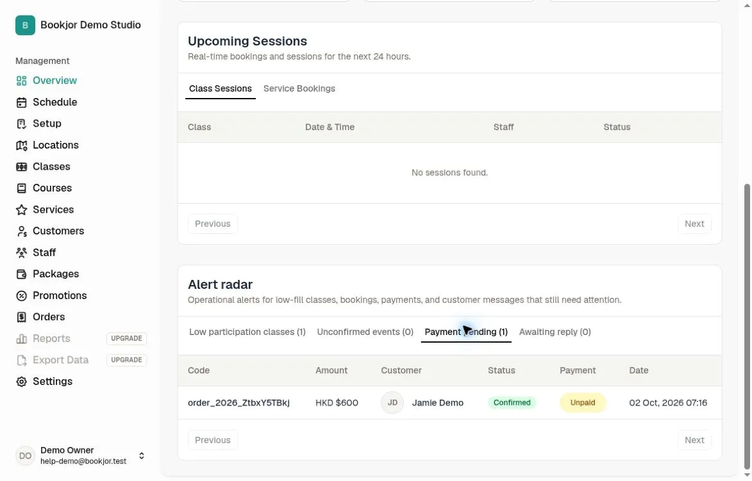752x481 pixels.
Task: Open the Schedule menu label
Action: click(x=54, y=102)
